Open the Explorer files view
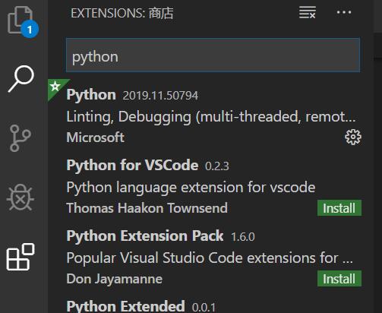Image resolution: width=382 pixels, height=313 pixels. [22, 22]
